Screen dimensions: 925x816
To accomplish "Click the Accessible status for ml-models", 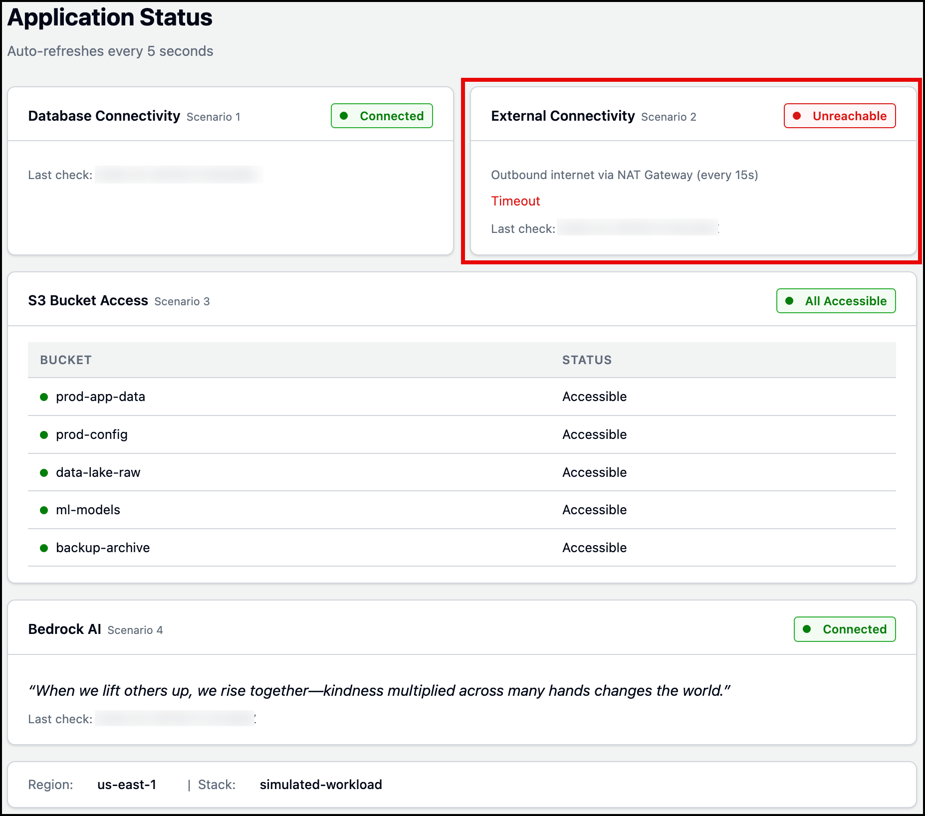I will tap(594, 510).
